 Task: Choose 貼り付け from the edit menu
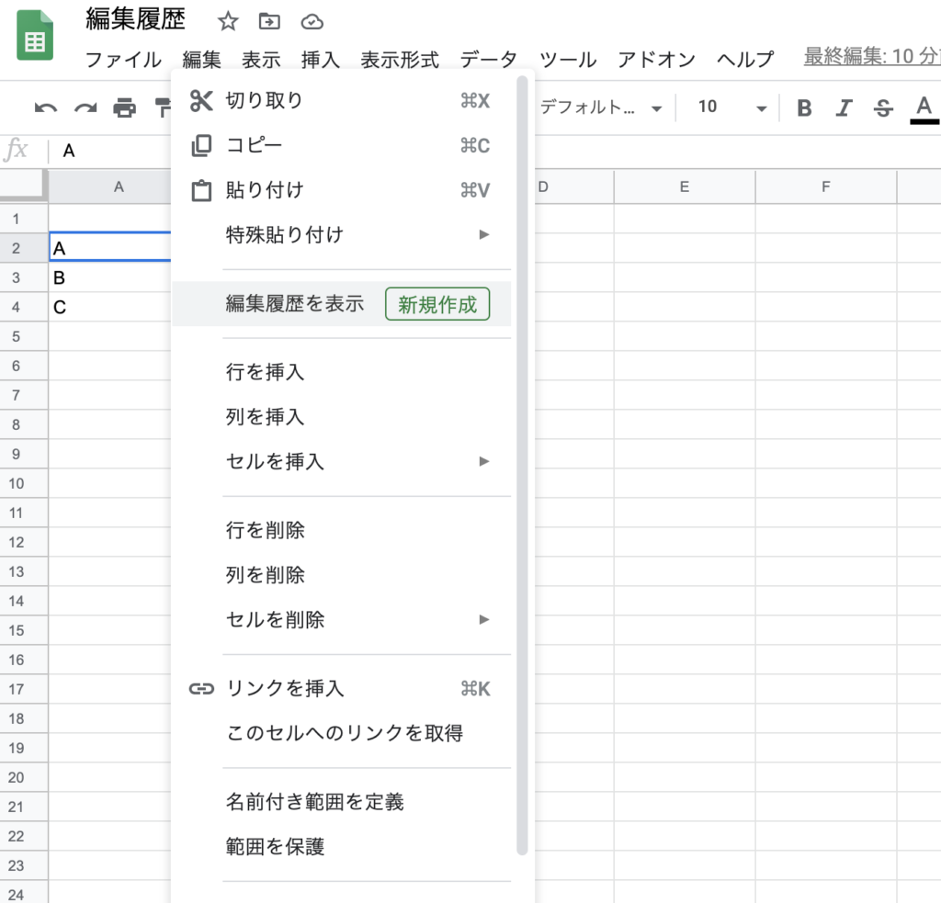coord(341,190)
